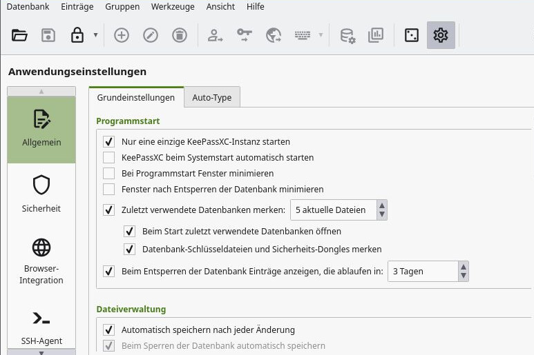Open database settings icon in toolbar
The image size is (534, 355).
tap(347, 35)
